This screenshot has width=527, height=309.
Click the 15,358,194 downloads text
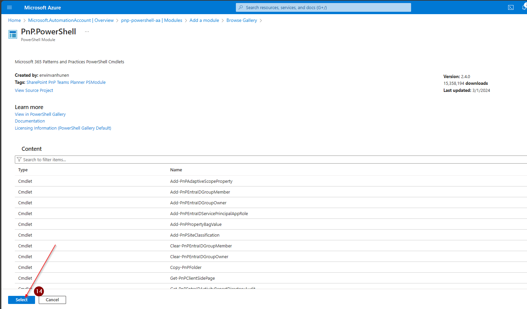tap(466, 83)
